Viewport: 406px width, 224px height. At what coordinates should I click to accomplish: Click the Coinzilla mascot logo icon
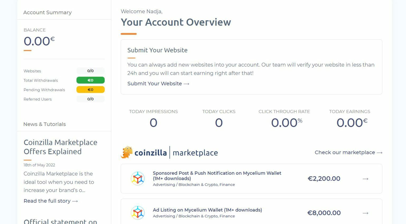click(x=127, y=152)
